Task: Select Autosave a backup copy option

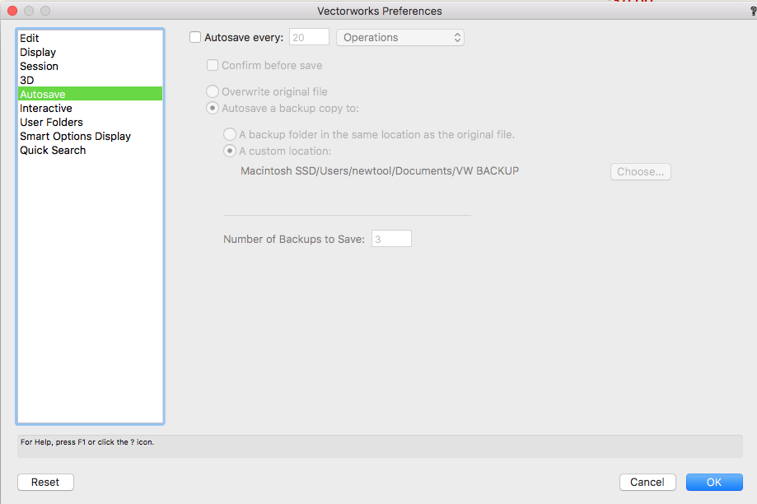Action: pyautogui.click(x=213, y=108)
